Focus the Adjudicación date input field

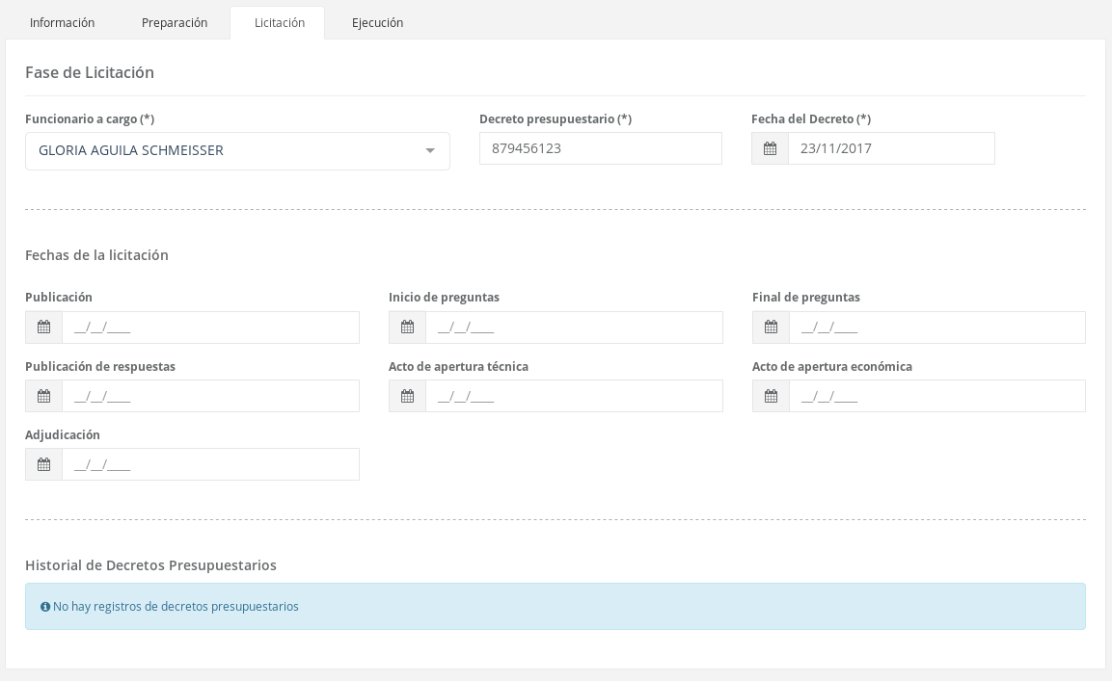[x=210, y=464]
